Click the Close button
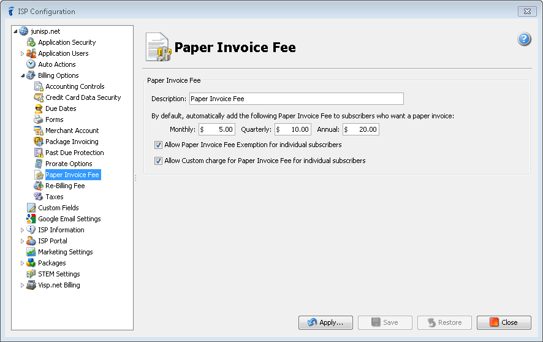The width and height of the screenshot is (543, 342). (504, 322)
